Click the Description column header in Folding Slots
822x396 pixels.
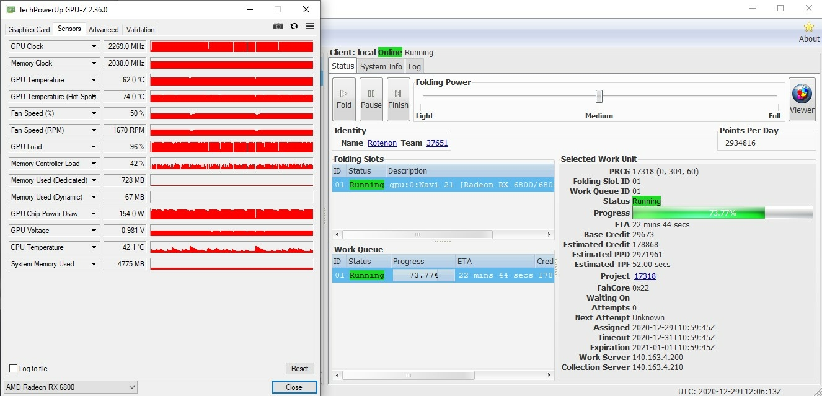click(469, 171)
